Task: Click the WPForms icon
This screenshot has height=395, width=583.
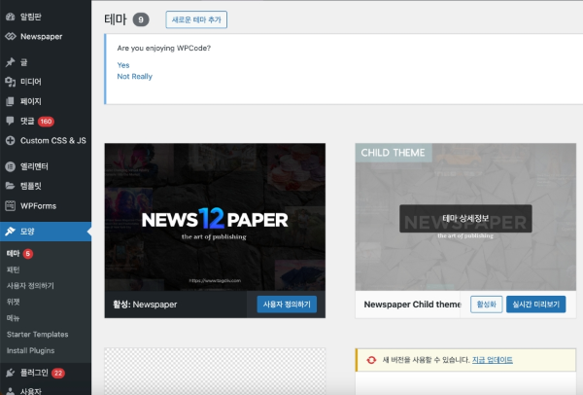Action: click(x=10, y=205)
